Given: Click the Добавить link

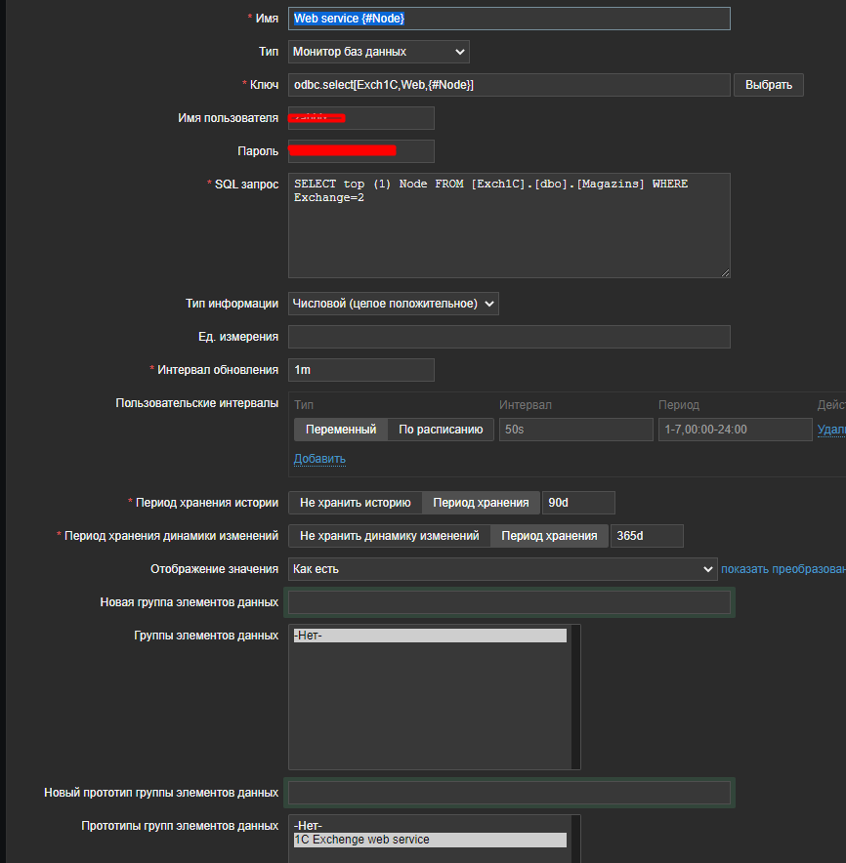Looking at the screenshot, I should pyautogui.click(x=319, y=459).
